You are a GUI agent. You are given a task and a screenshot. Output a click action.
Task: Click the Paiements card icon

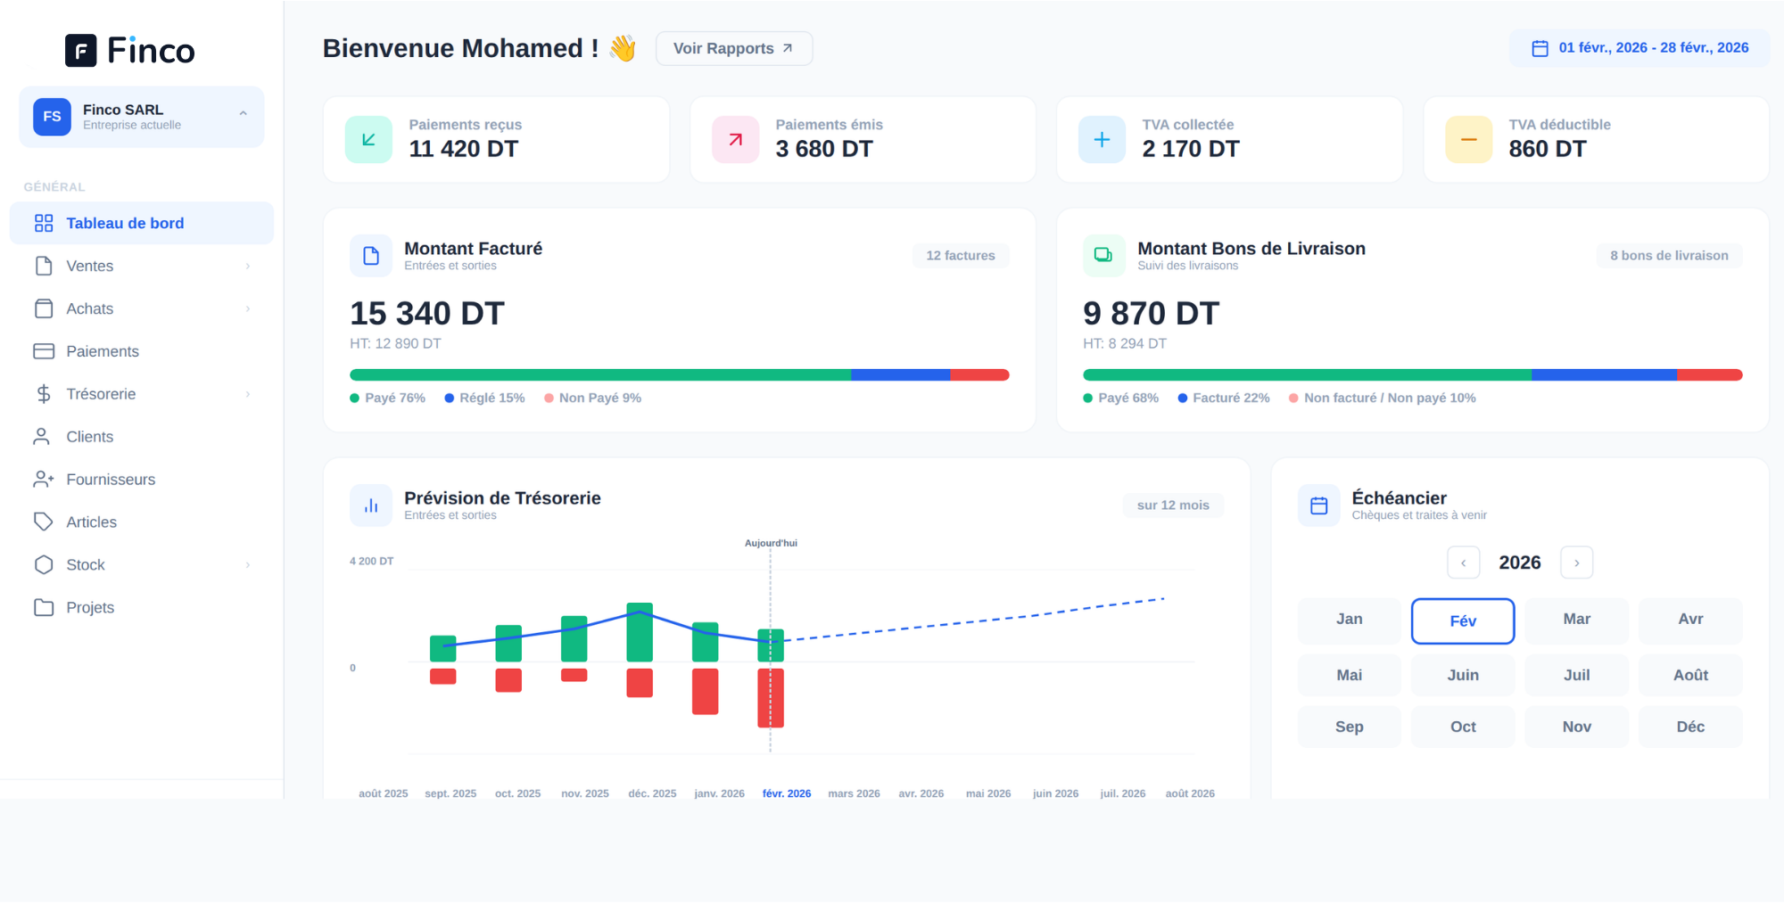44,351
